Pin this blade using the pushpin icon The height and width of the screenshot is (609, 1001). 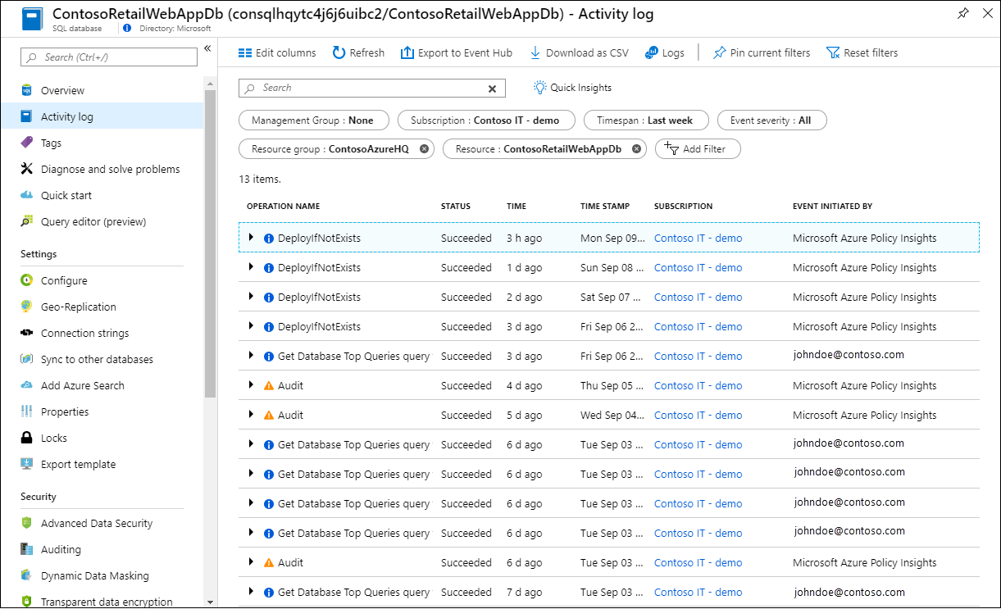[x=962, y=14]
